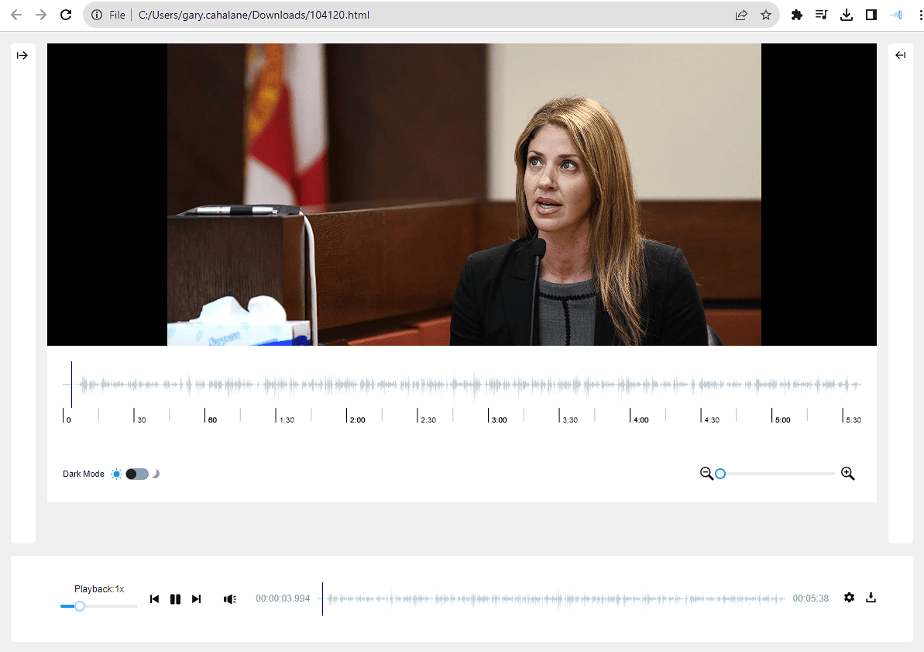Image resolution: width=924 pixels, height=652 pixels.
Task: Open player settings gear
Action: tap(849, 598)
